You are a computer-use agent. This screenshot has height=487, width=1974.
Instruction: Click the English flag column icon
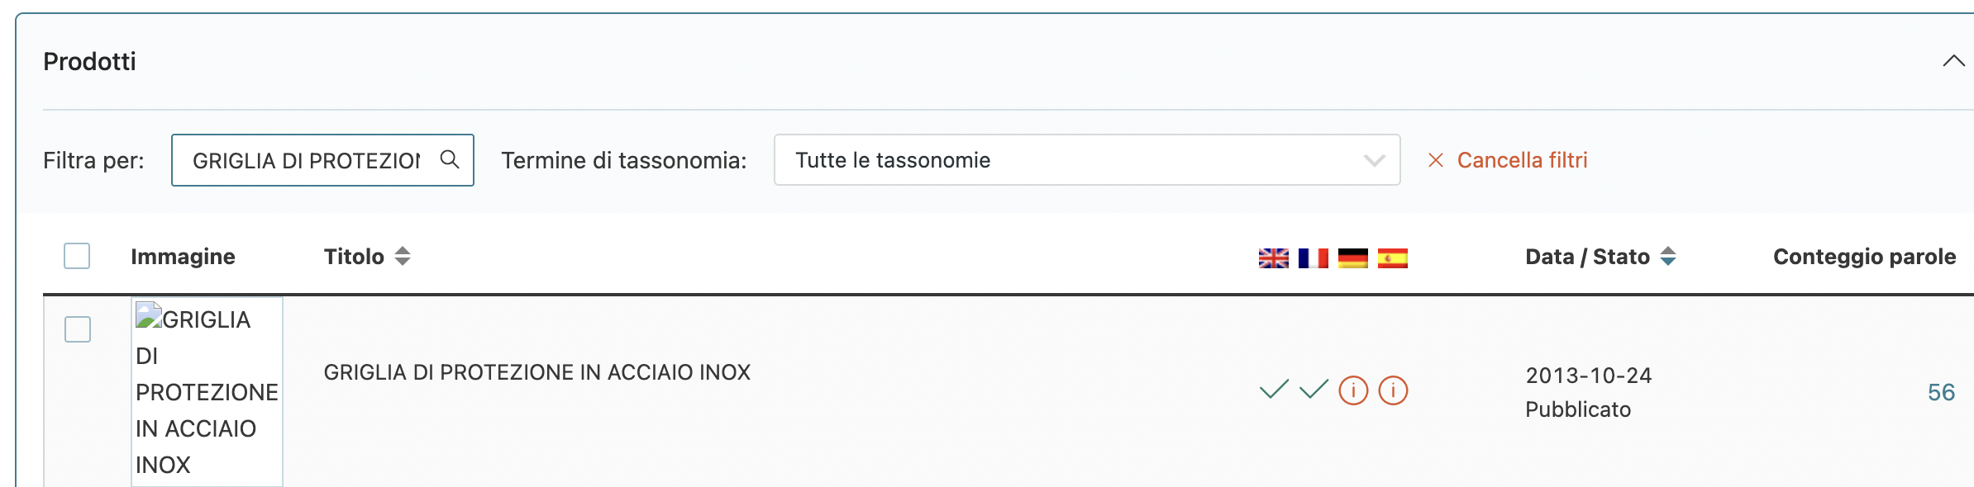tap(1273, 258)
